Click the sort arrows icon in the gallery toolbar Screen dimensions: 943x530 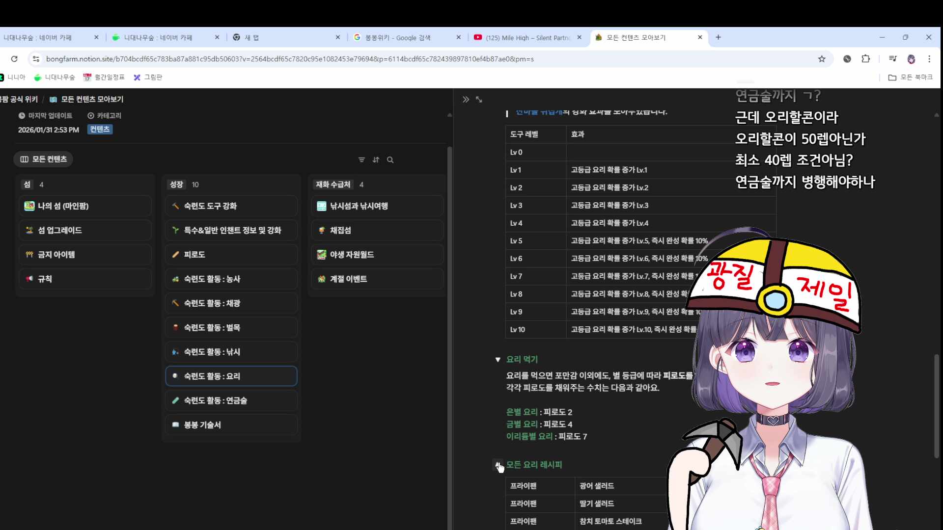coord(376,159)
